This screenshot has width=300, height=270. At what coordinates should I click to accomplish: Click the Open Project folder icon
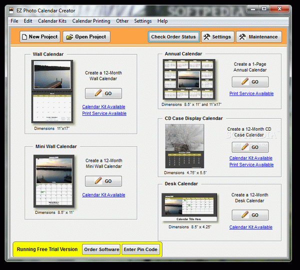[x=69, y=37]
